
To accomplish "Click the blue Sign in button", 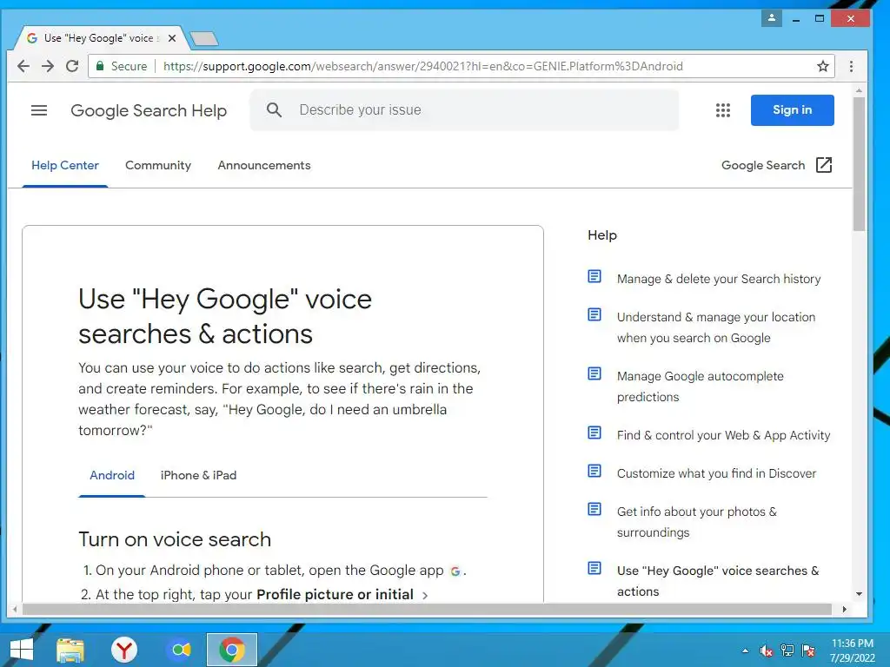I will click(793, 110).
